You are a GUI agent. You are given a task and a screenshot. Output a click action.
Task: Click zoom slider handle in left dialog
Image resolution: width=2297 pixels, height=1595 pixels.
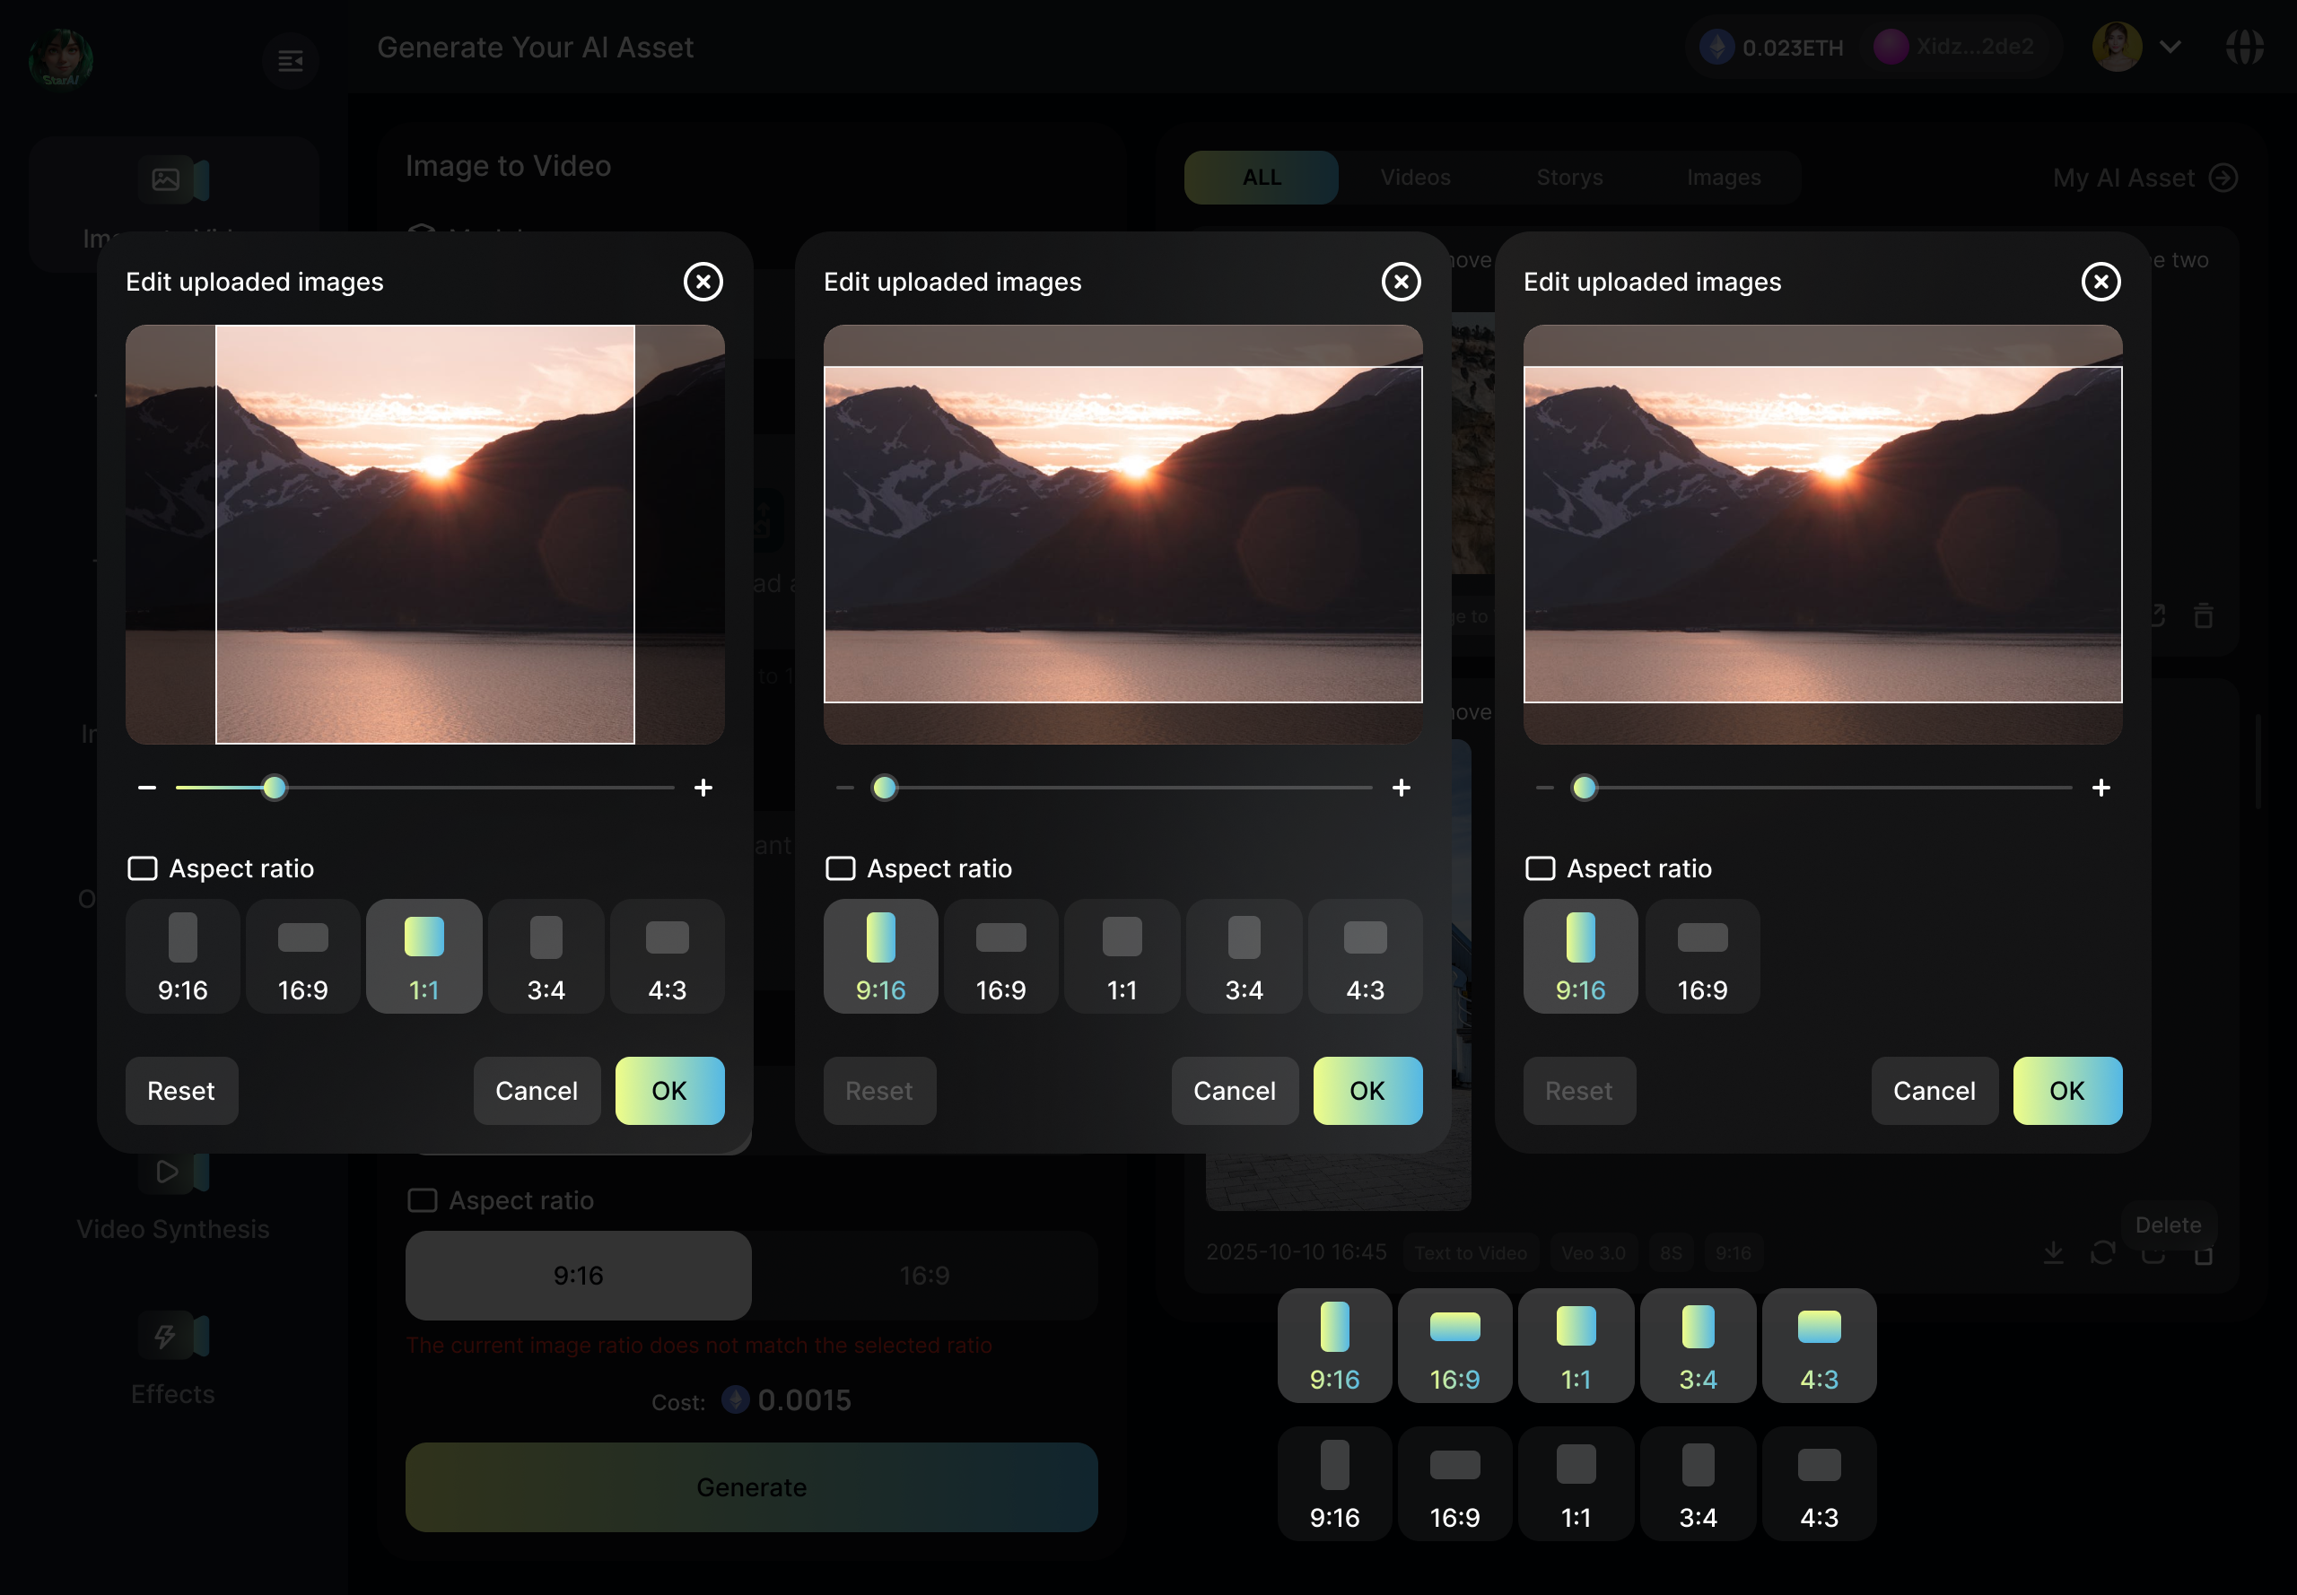274,788
